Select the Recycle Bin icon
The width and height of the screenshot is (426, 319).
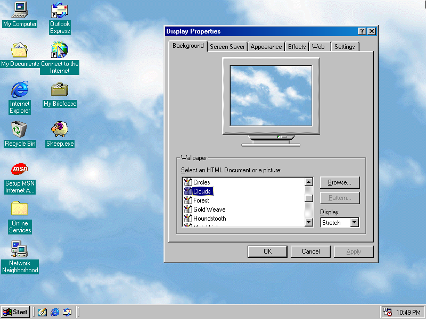[20, 130]
